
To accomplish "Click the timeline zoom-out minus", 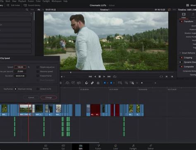I will tap(137, 83).
